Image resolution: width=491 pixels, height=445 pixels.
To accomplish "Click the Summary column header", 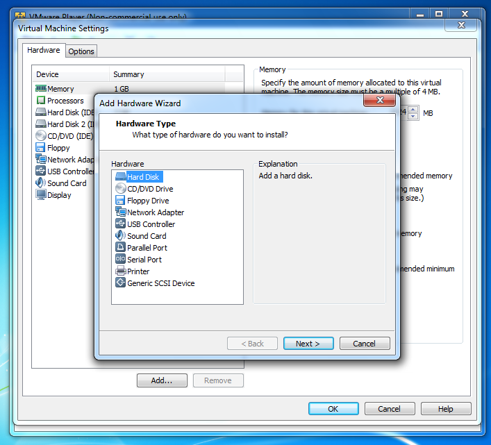I will tap(167, 74).
